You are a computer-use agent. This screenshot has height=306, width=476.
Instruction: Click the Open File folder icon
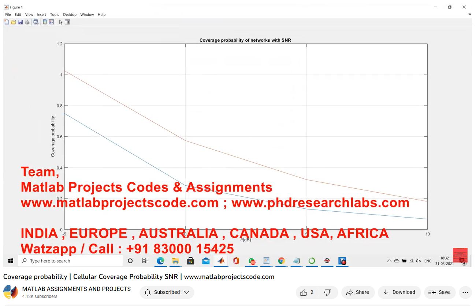[x=13, y=22]
